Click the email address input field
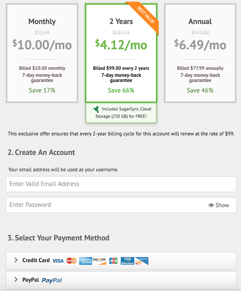 click(x=120, y=184)
